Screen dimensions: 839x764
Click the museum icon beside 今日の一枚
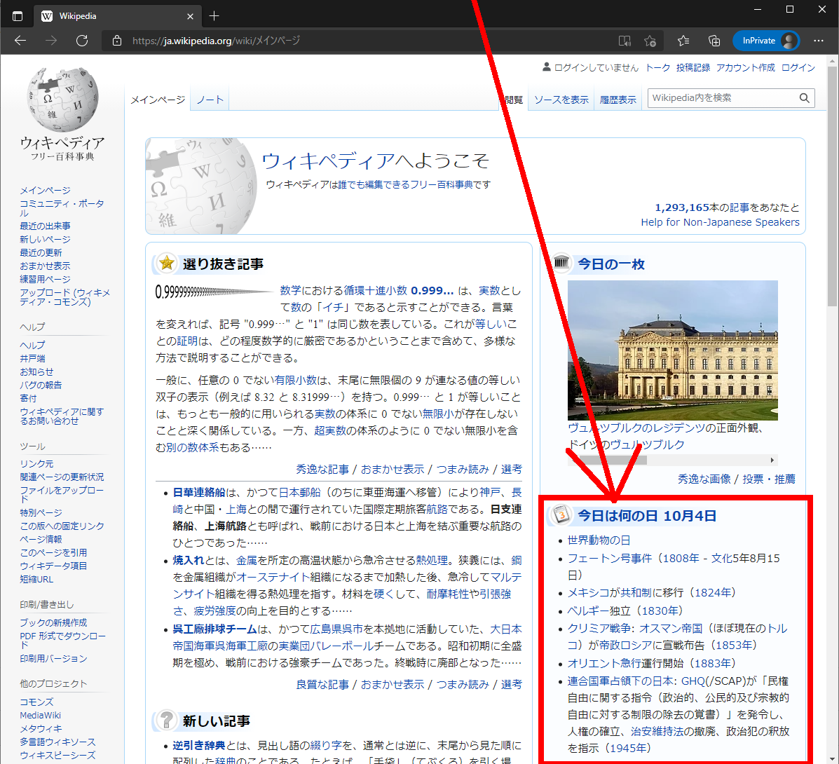pyautogui.click(x=561, y=263)
